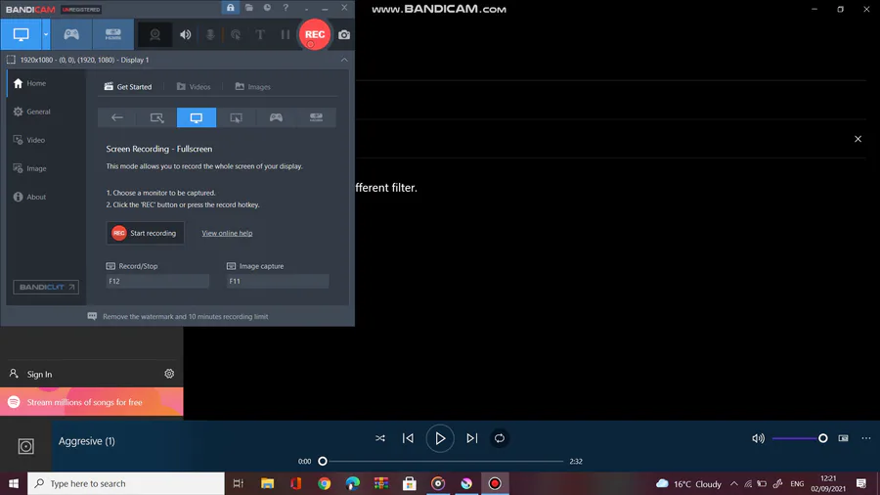Open Task View on taskbar
Screen dimensions: 880x495
pos(239,483)
